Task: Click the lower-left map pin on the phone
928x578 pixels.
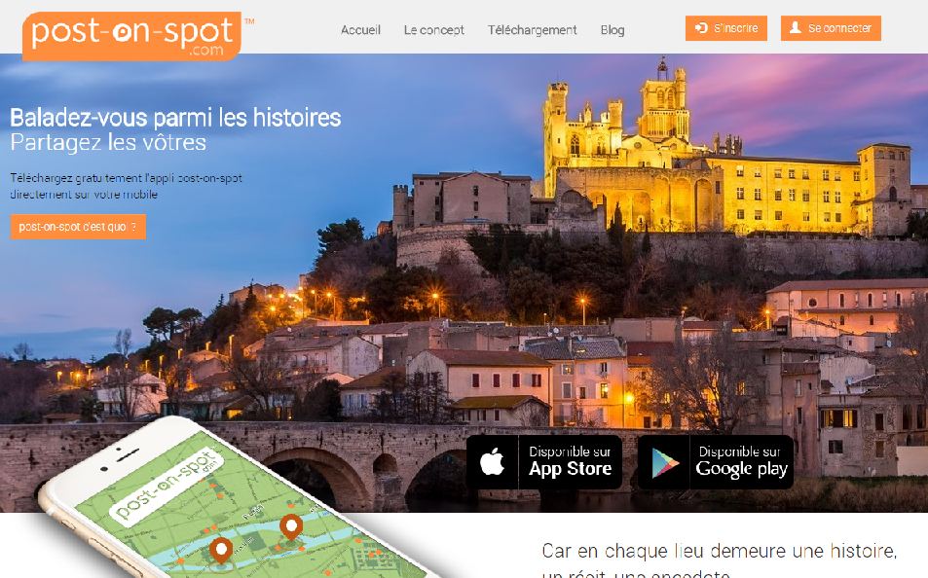Action: click(x=221, y=551)
